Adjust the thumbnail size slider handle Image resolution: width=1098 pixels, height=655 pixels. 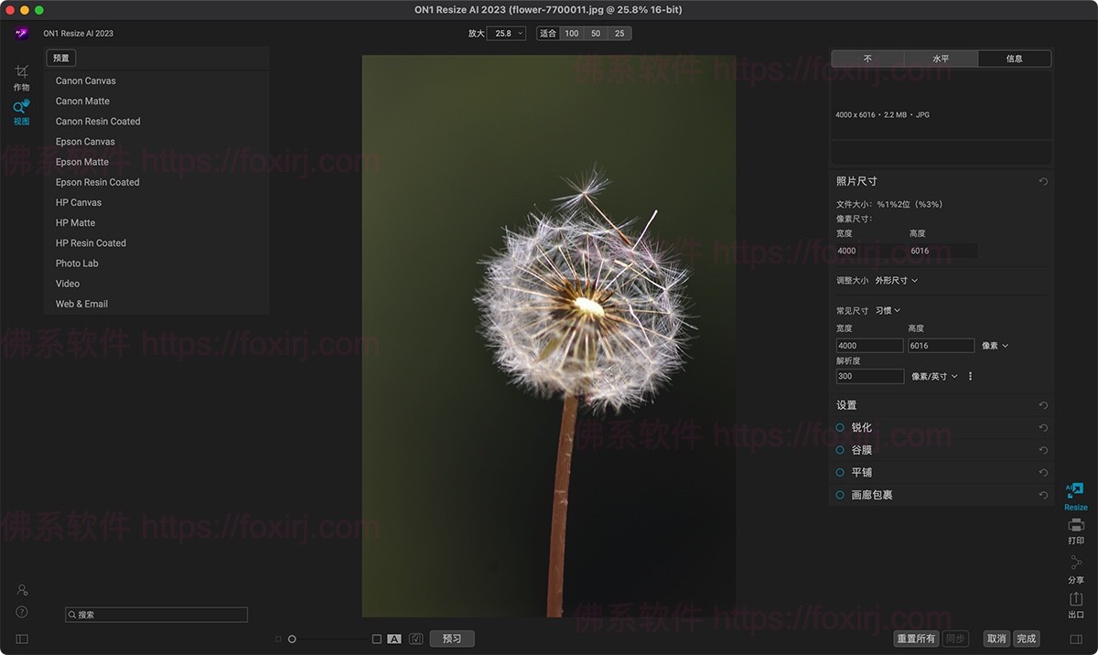[x=292, y=639]
